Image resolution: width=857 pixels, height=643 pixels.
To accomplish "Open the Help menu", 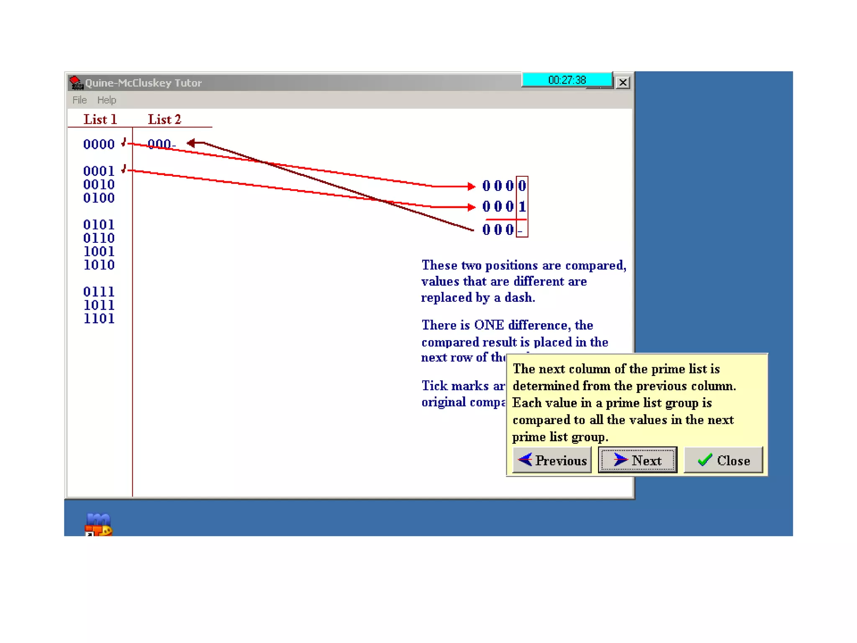I will tap(106, 100).
